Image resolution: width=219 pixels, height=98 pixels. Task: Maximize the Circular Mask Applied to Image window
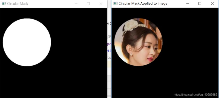tap(200, 4)
